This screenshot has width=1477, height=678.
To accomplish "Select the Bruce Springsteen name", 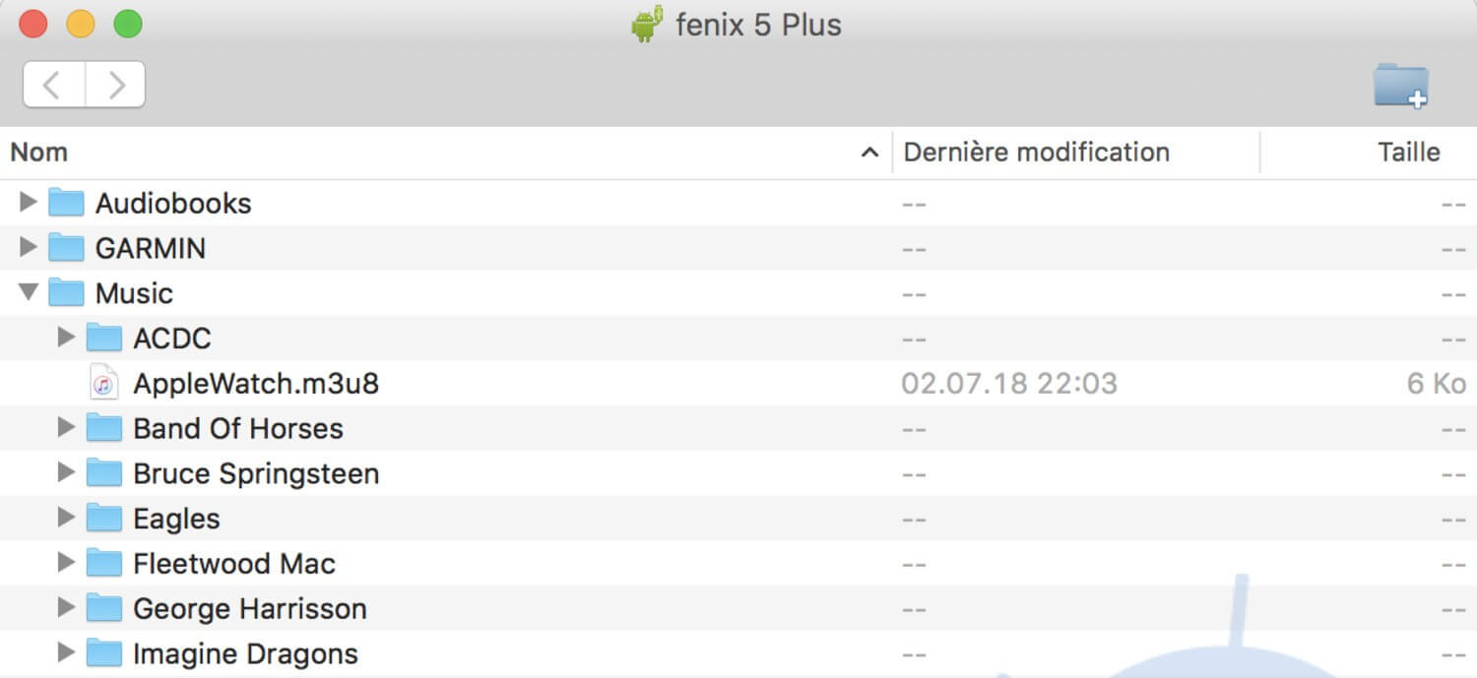I will pos(256,474).
